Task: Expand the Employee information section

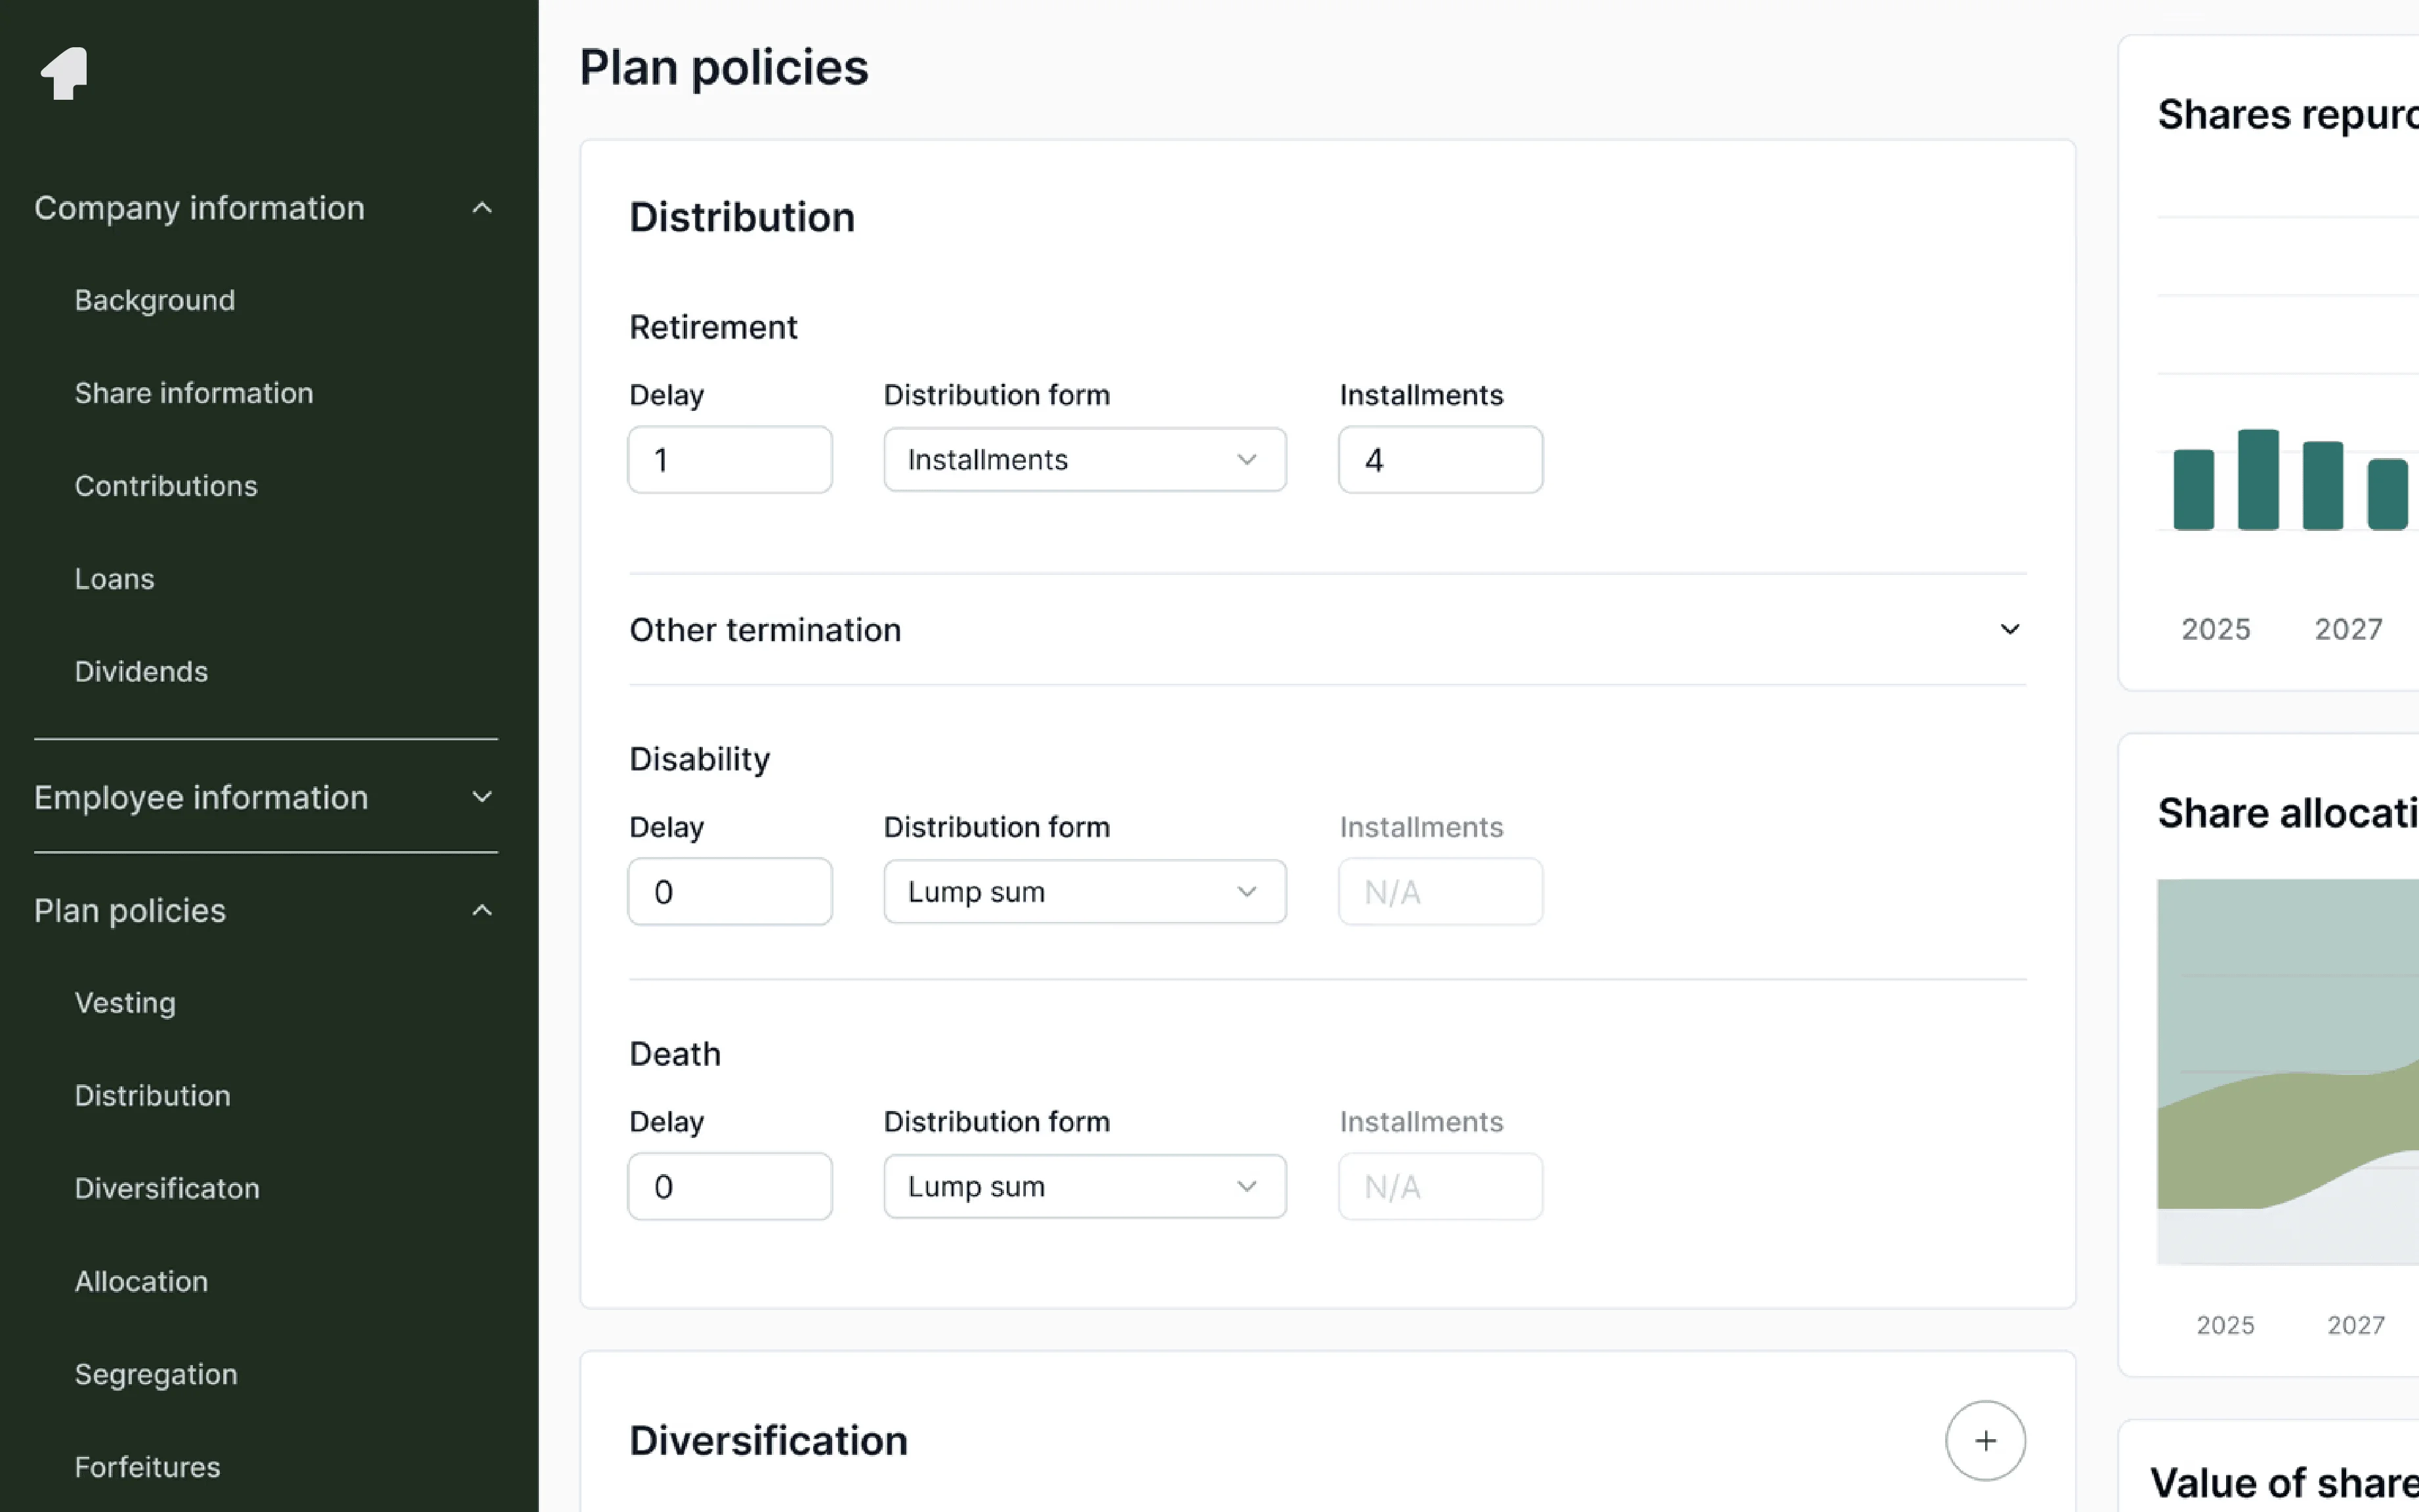Action: click(481, 797)
